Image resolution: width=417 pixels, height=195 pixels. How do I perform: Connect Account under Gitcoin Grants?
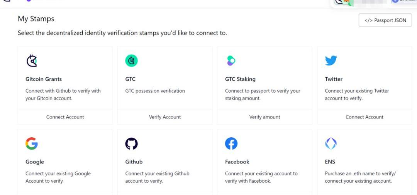pyautogui.click(x=65, y=117)
